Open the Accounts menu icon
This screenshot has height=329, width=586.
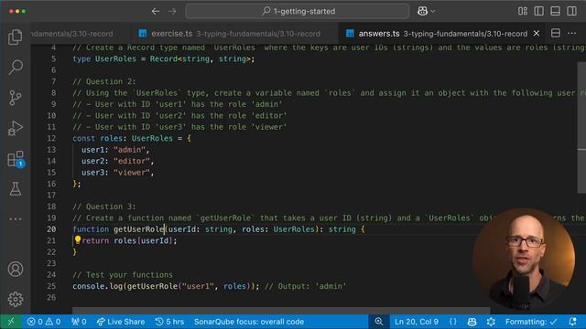(x=16, y=269)
